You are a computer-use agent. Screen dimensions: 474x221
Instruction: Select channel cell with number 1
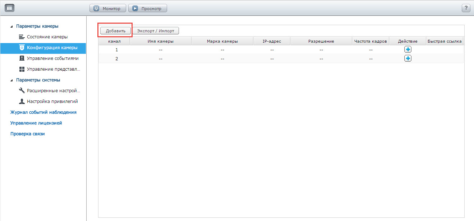[x=116, y=50]
